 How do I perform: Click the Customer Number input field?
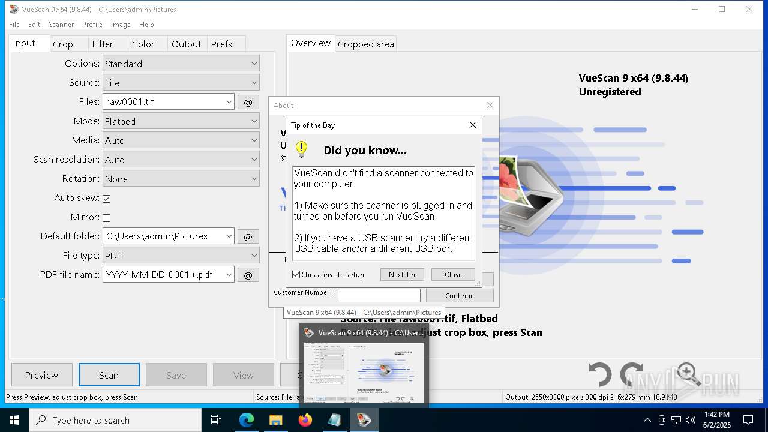click(x=379, y=295)
